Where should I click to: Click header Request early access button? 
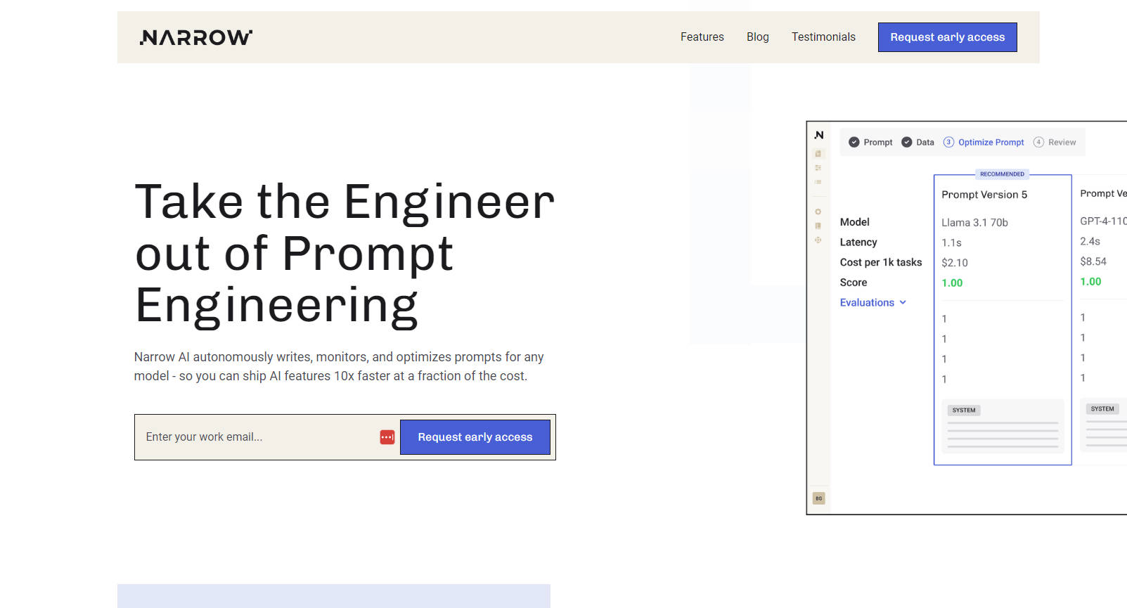click(x=947, y=37)
